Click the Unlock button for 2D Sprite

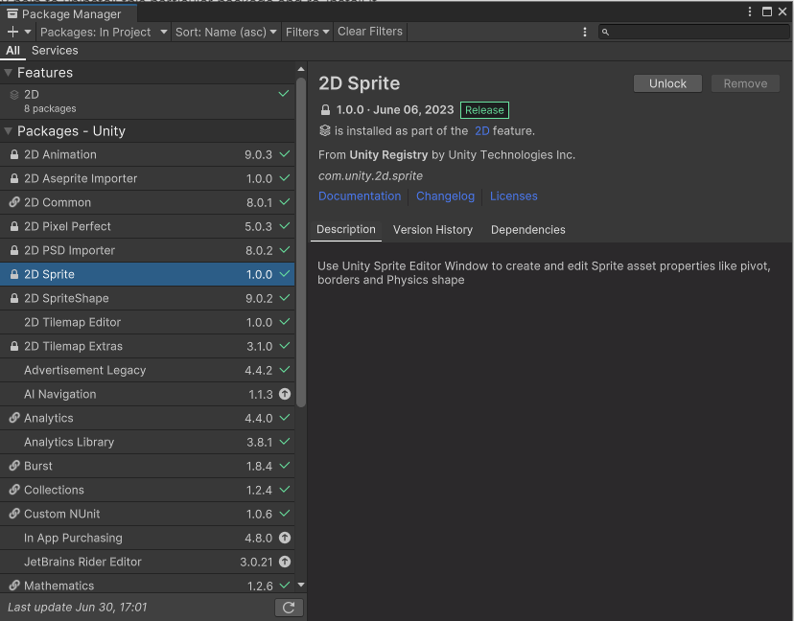(x=667, y=83)
